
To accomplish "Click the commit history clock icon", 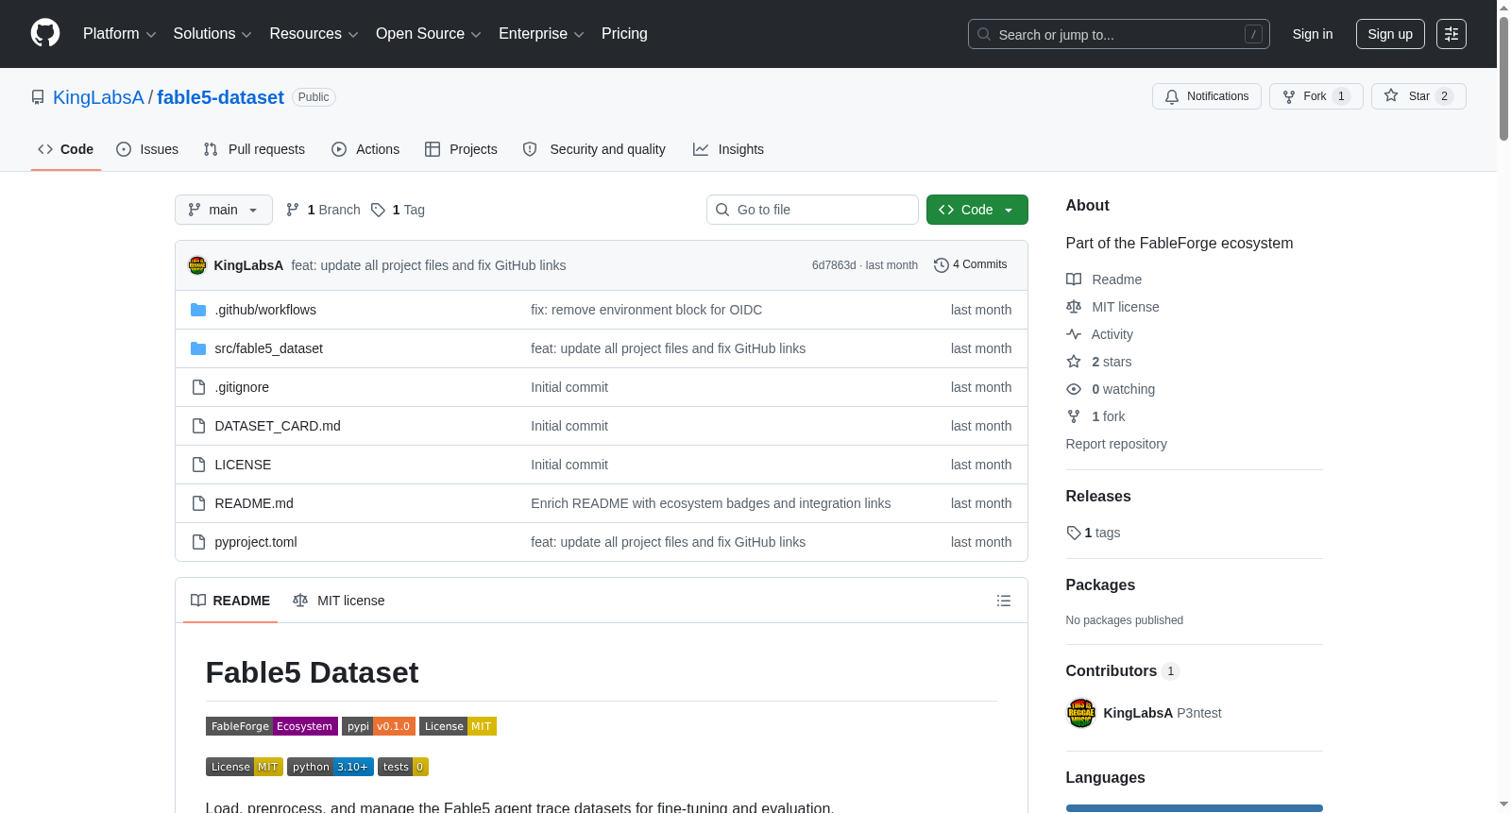I will point(941,265).
